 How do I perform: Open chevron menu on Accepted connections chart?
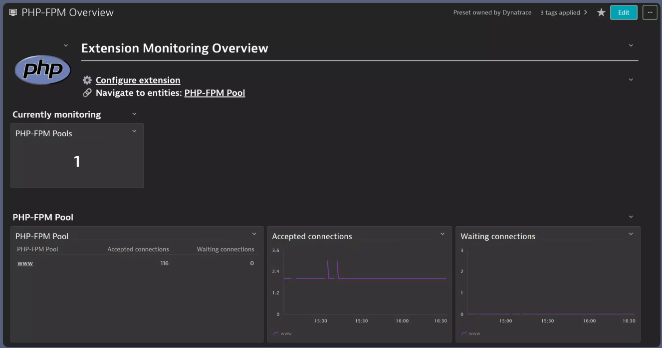click(x=442, y=234)
